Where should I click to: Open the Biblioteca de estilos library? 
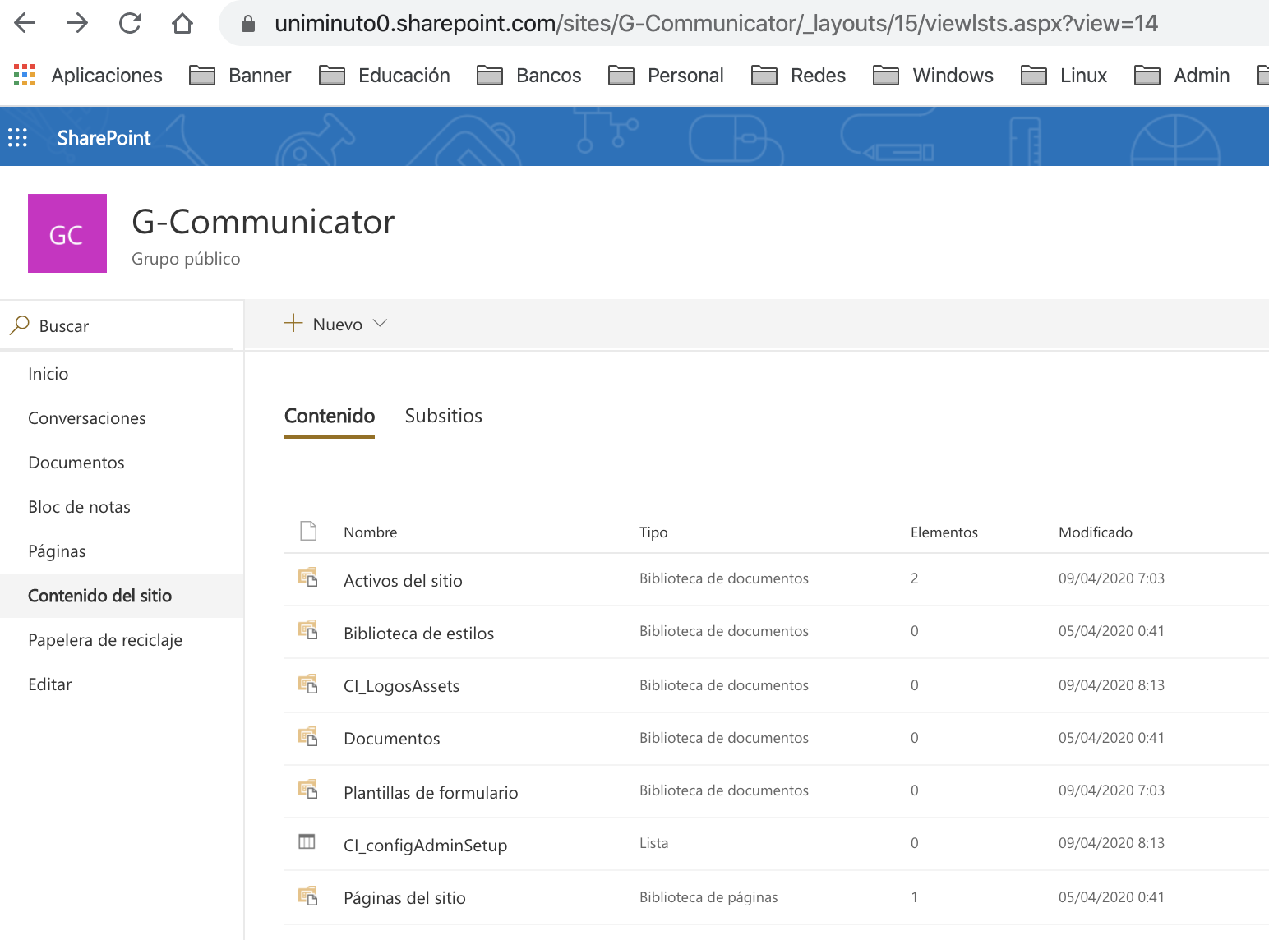[x=419, y=634]
